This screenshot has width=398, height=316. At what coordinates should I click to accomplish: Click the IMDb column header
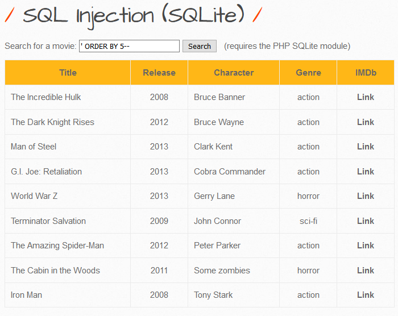pos(366,73)
